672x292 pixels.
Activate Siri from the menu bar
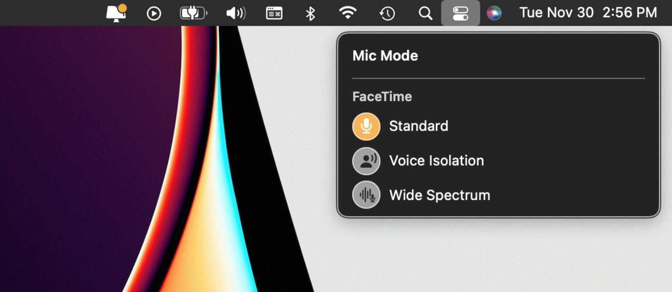[494, 13]
